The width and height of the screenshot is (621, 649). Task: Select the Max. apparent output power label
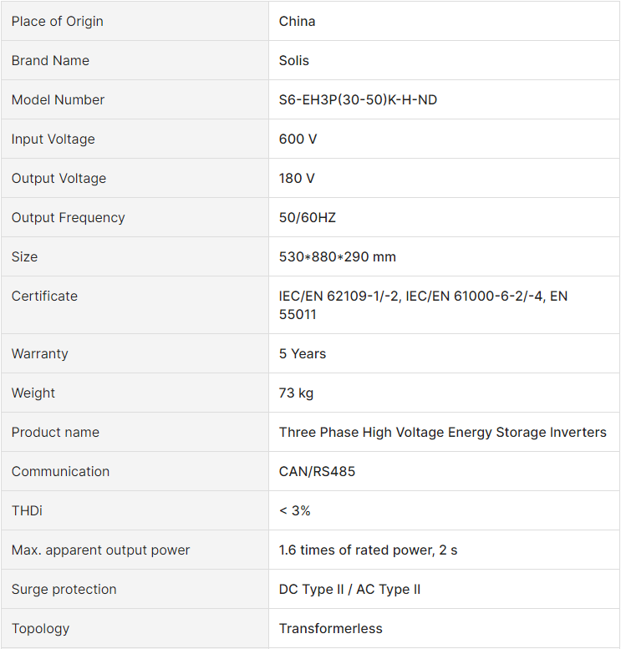coord(100,550)
